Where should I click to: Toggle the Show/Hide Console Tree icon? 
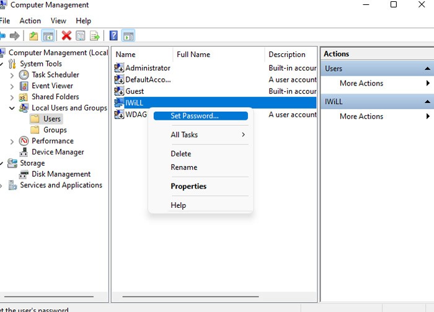pos(48,36)
